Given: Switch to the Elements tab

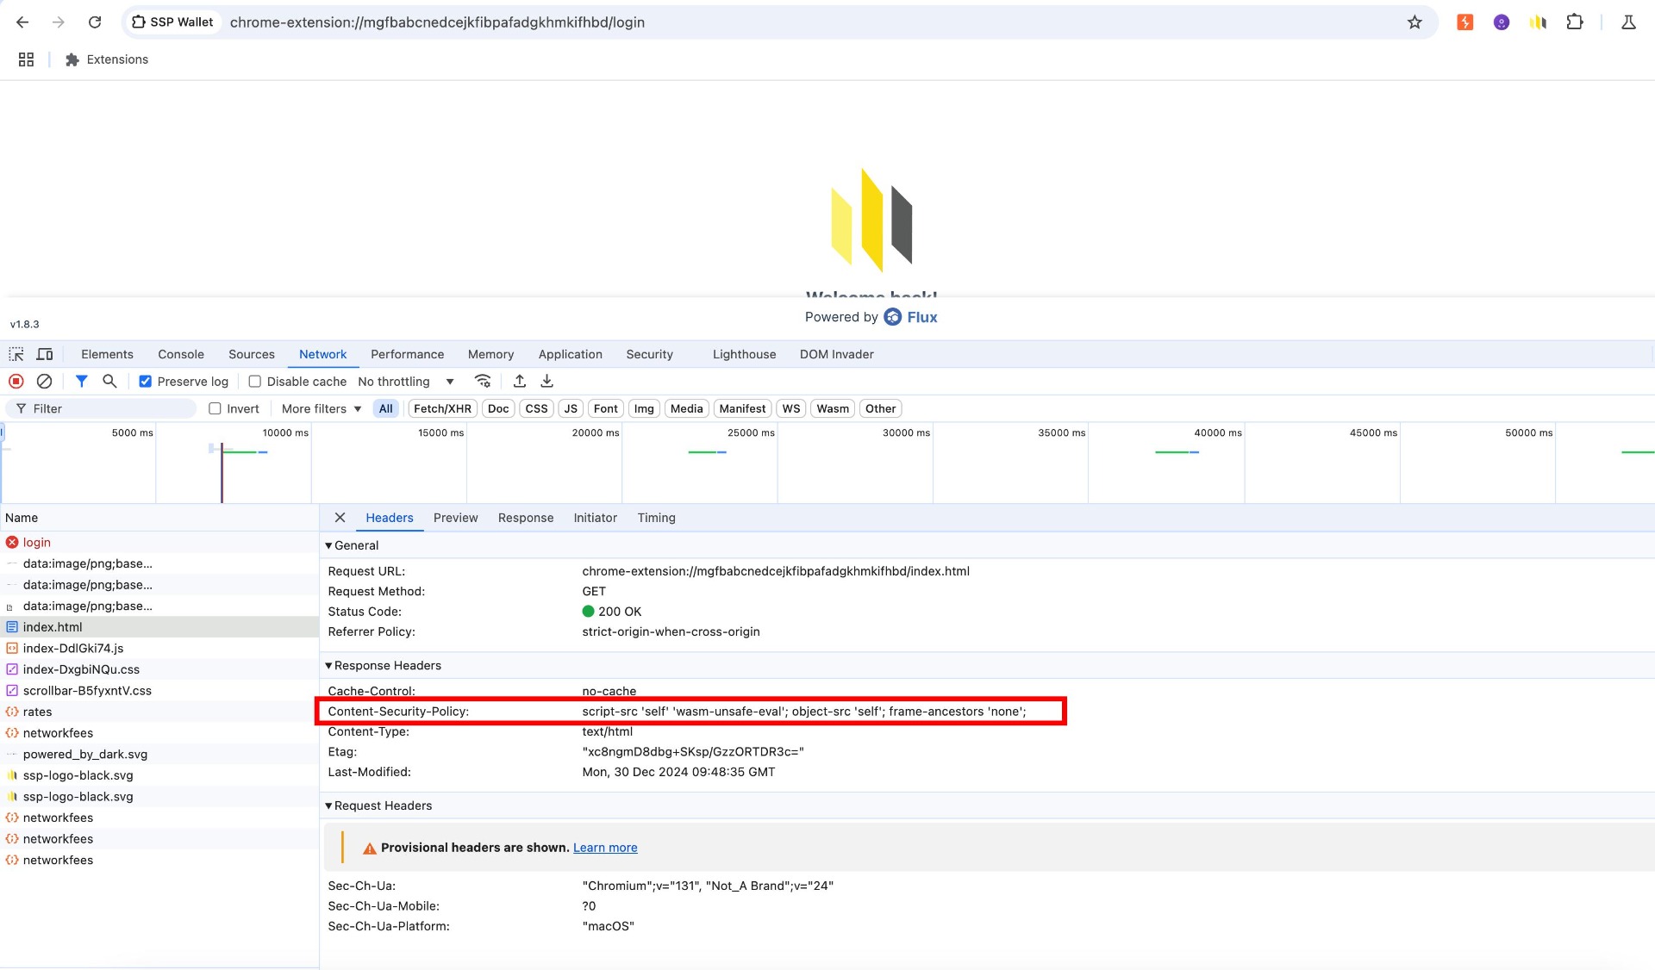Looking at the screenshot, I should click(x=107, y=354).
